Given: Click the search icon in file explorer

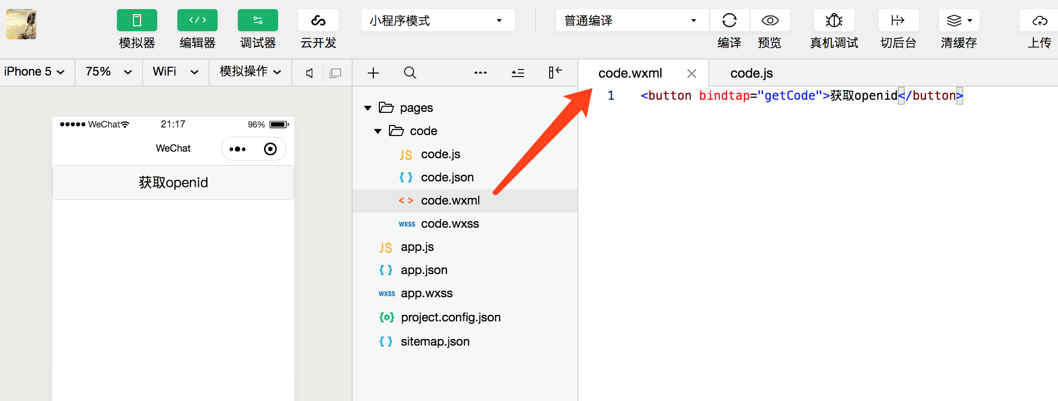Looking at the screenshot, I should click(410, 73).
